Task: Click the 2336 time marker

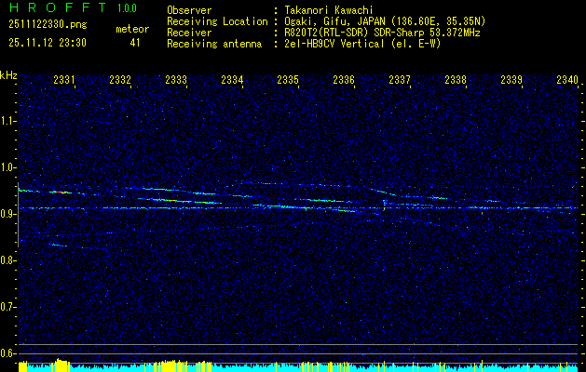Action: [x=344, y=80]
